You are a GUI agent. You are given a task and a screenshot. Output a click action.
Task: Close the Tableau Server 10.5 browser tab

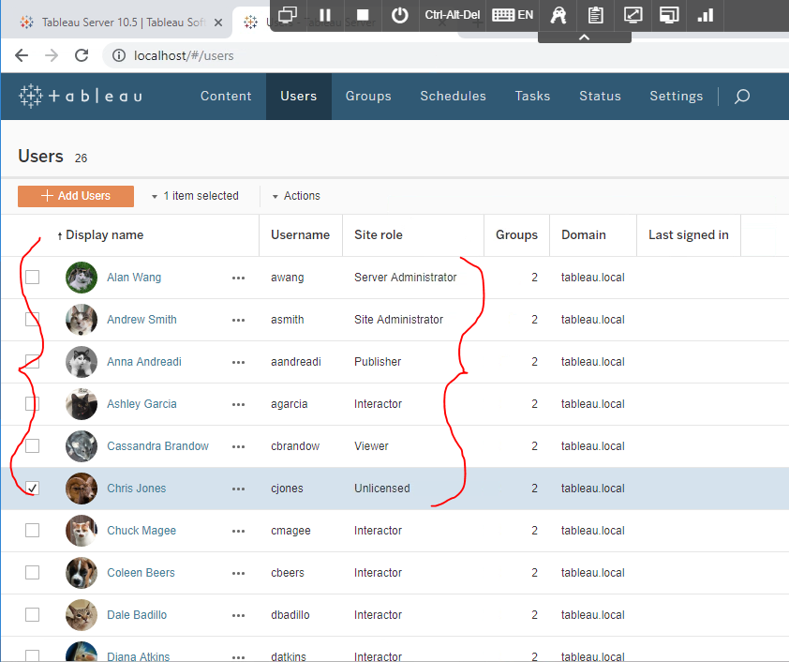pyautogui.click(x=218, y=23)
